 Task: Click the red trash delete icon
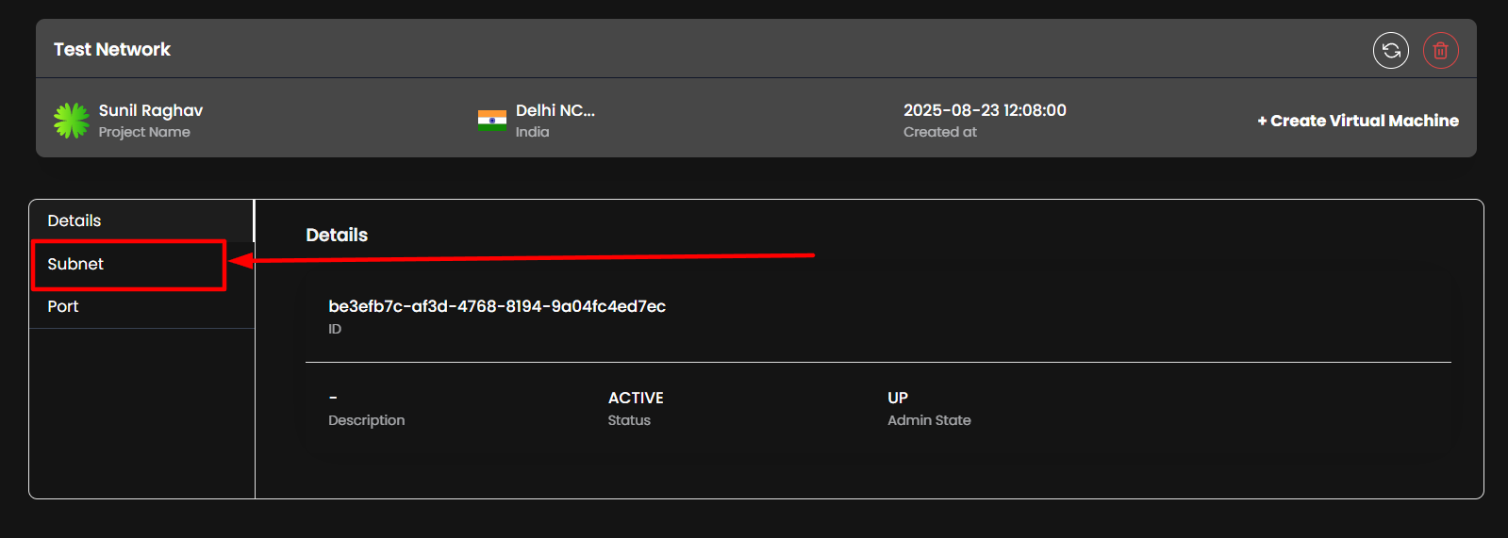tap(1440, 50)
